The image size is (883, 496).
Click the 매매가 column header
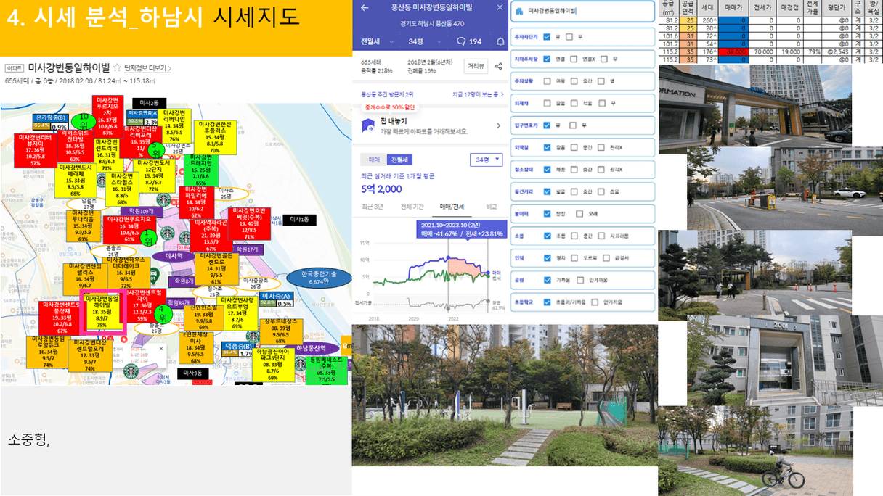click(x=733, y=8)
